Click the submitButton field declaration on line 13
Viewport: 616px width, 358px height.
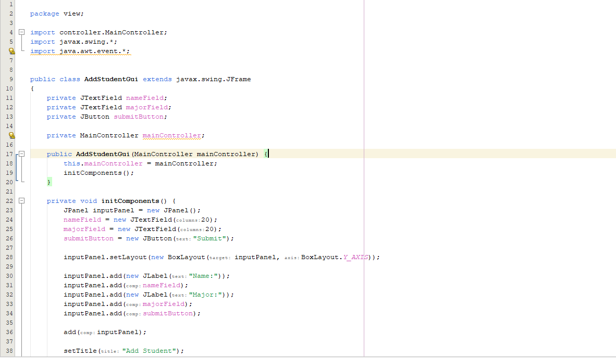click(x=138, y=117)
